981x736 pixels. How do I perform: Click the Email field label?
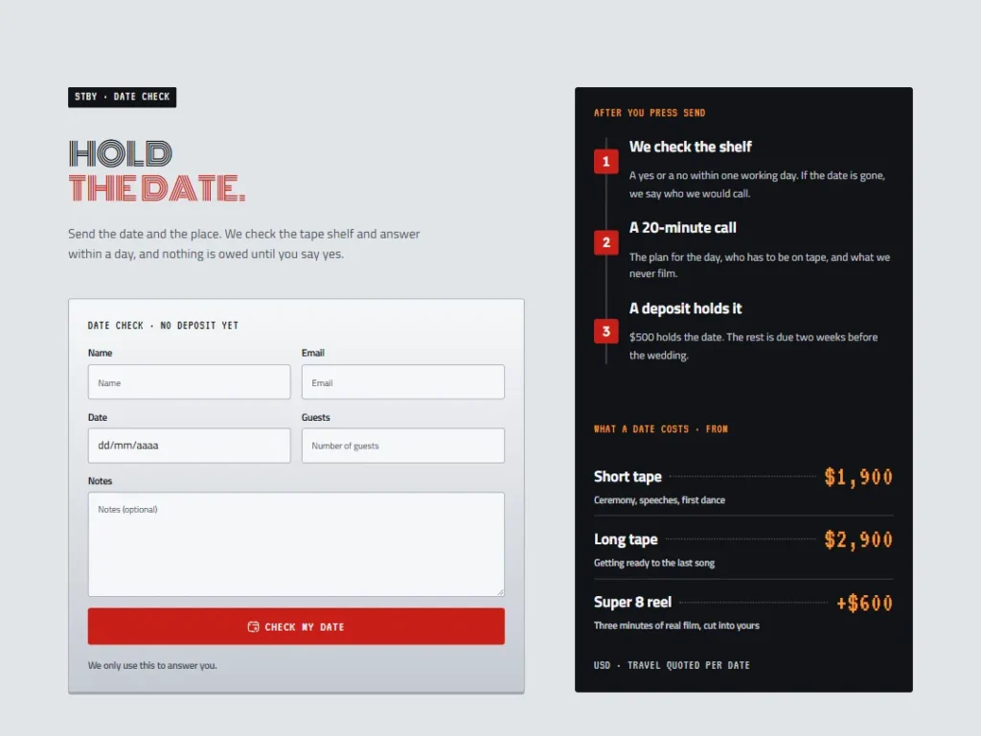click(x=313, y=353)
